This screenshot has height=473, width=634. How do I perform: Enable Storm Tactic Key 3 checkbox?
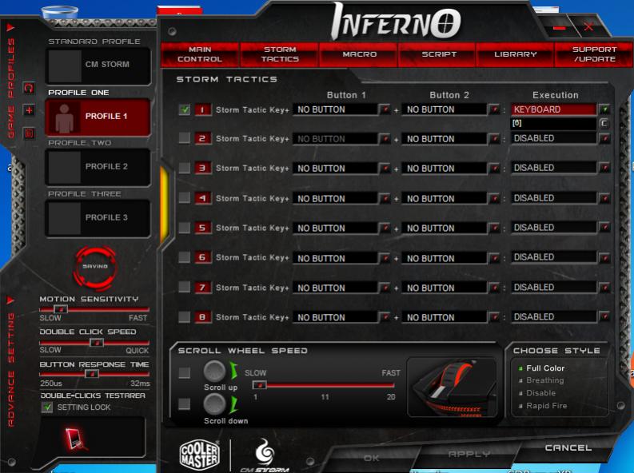185,168
